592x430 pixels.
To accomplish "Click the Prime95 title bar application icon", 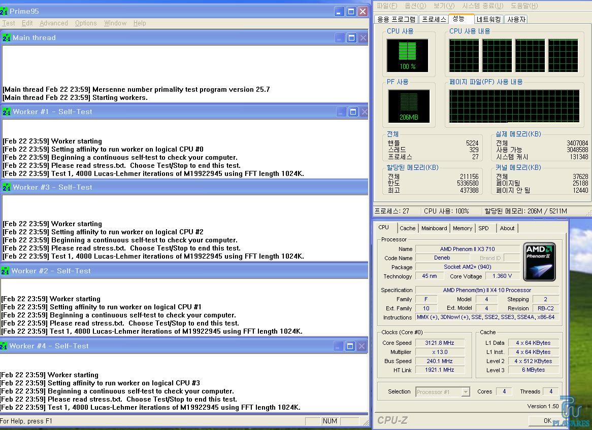I will 5,11.
